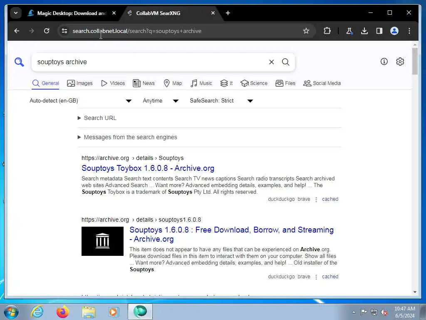Click the archive.org details Souptoys URL

(133, 158)
